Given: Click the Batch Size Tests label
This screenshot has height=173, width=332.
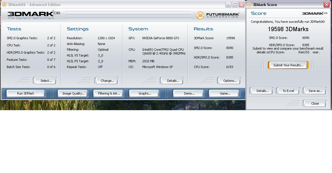Looking at the screenshot, I should 19,67.
